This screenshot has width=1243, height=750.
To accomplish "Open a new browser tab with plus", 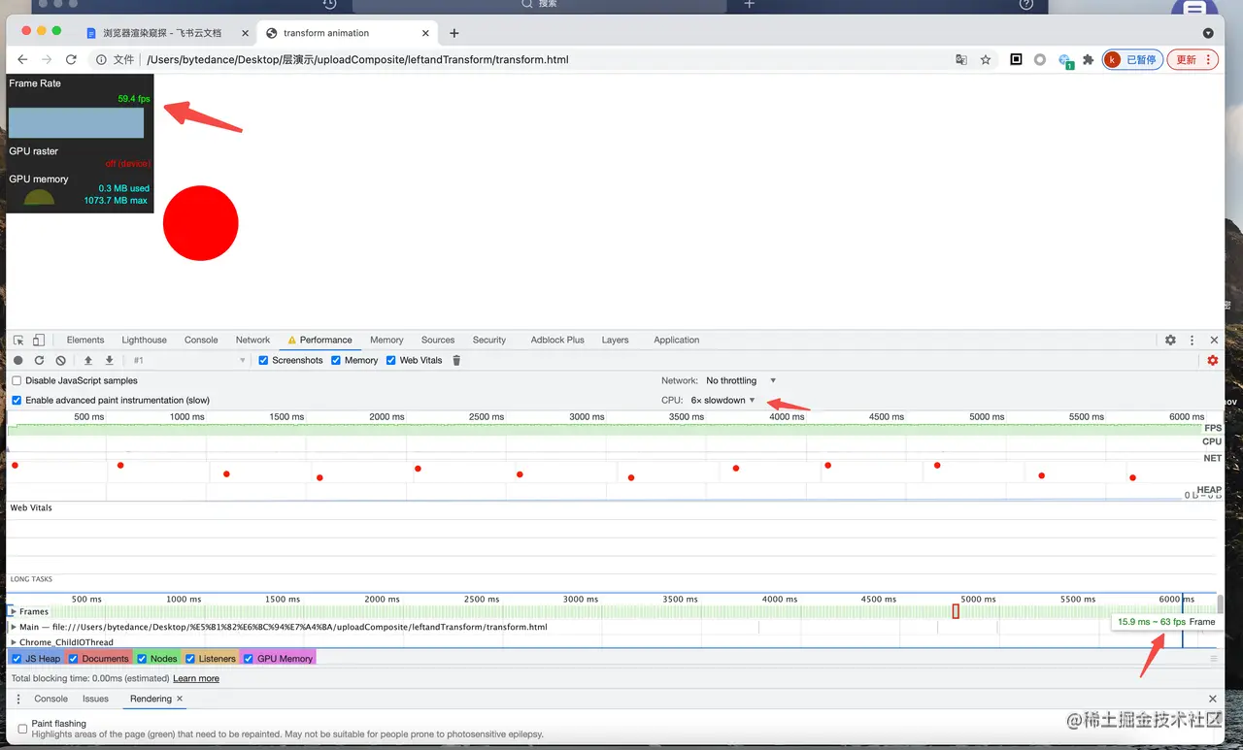I will click(454, 33).
